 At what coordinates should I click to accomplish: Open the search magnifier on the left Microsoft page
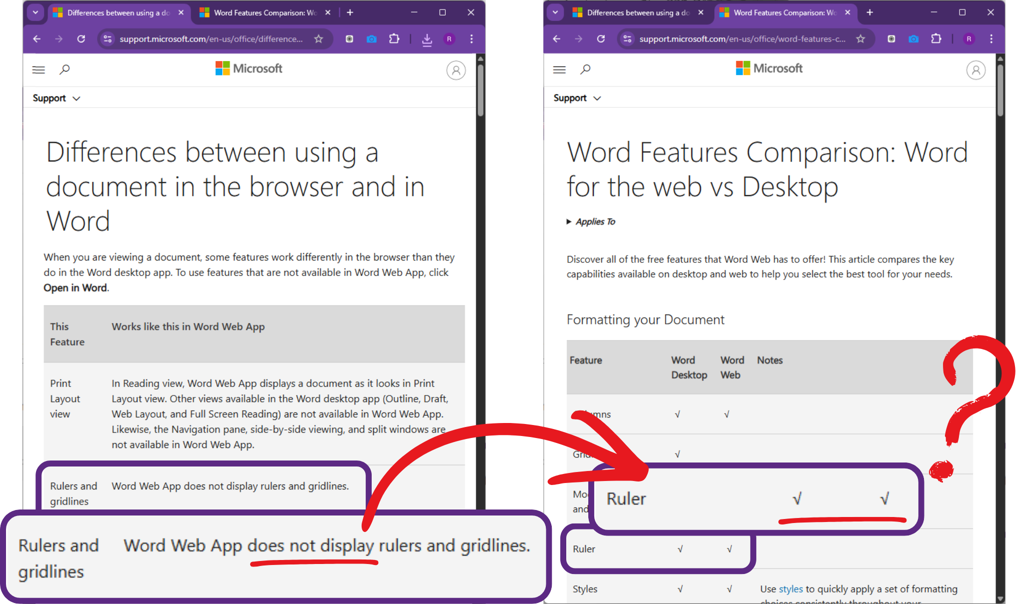(65, 69)
